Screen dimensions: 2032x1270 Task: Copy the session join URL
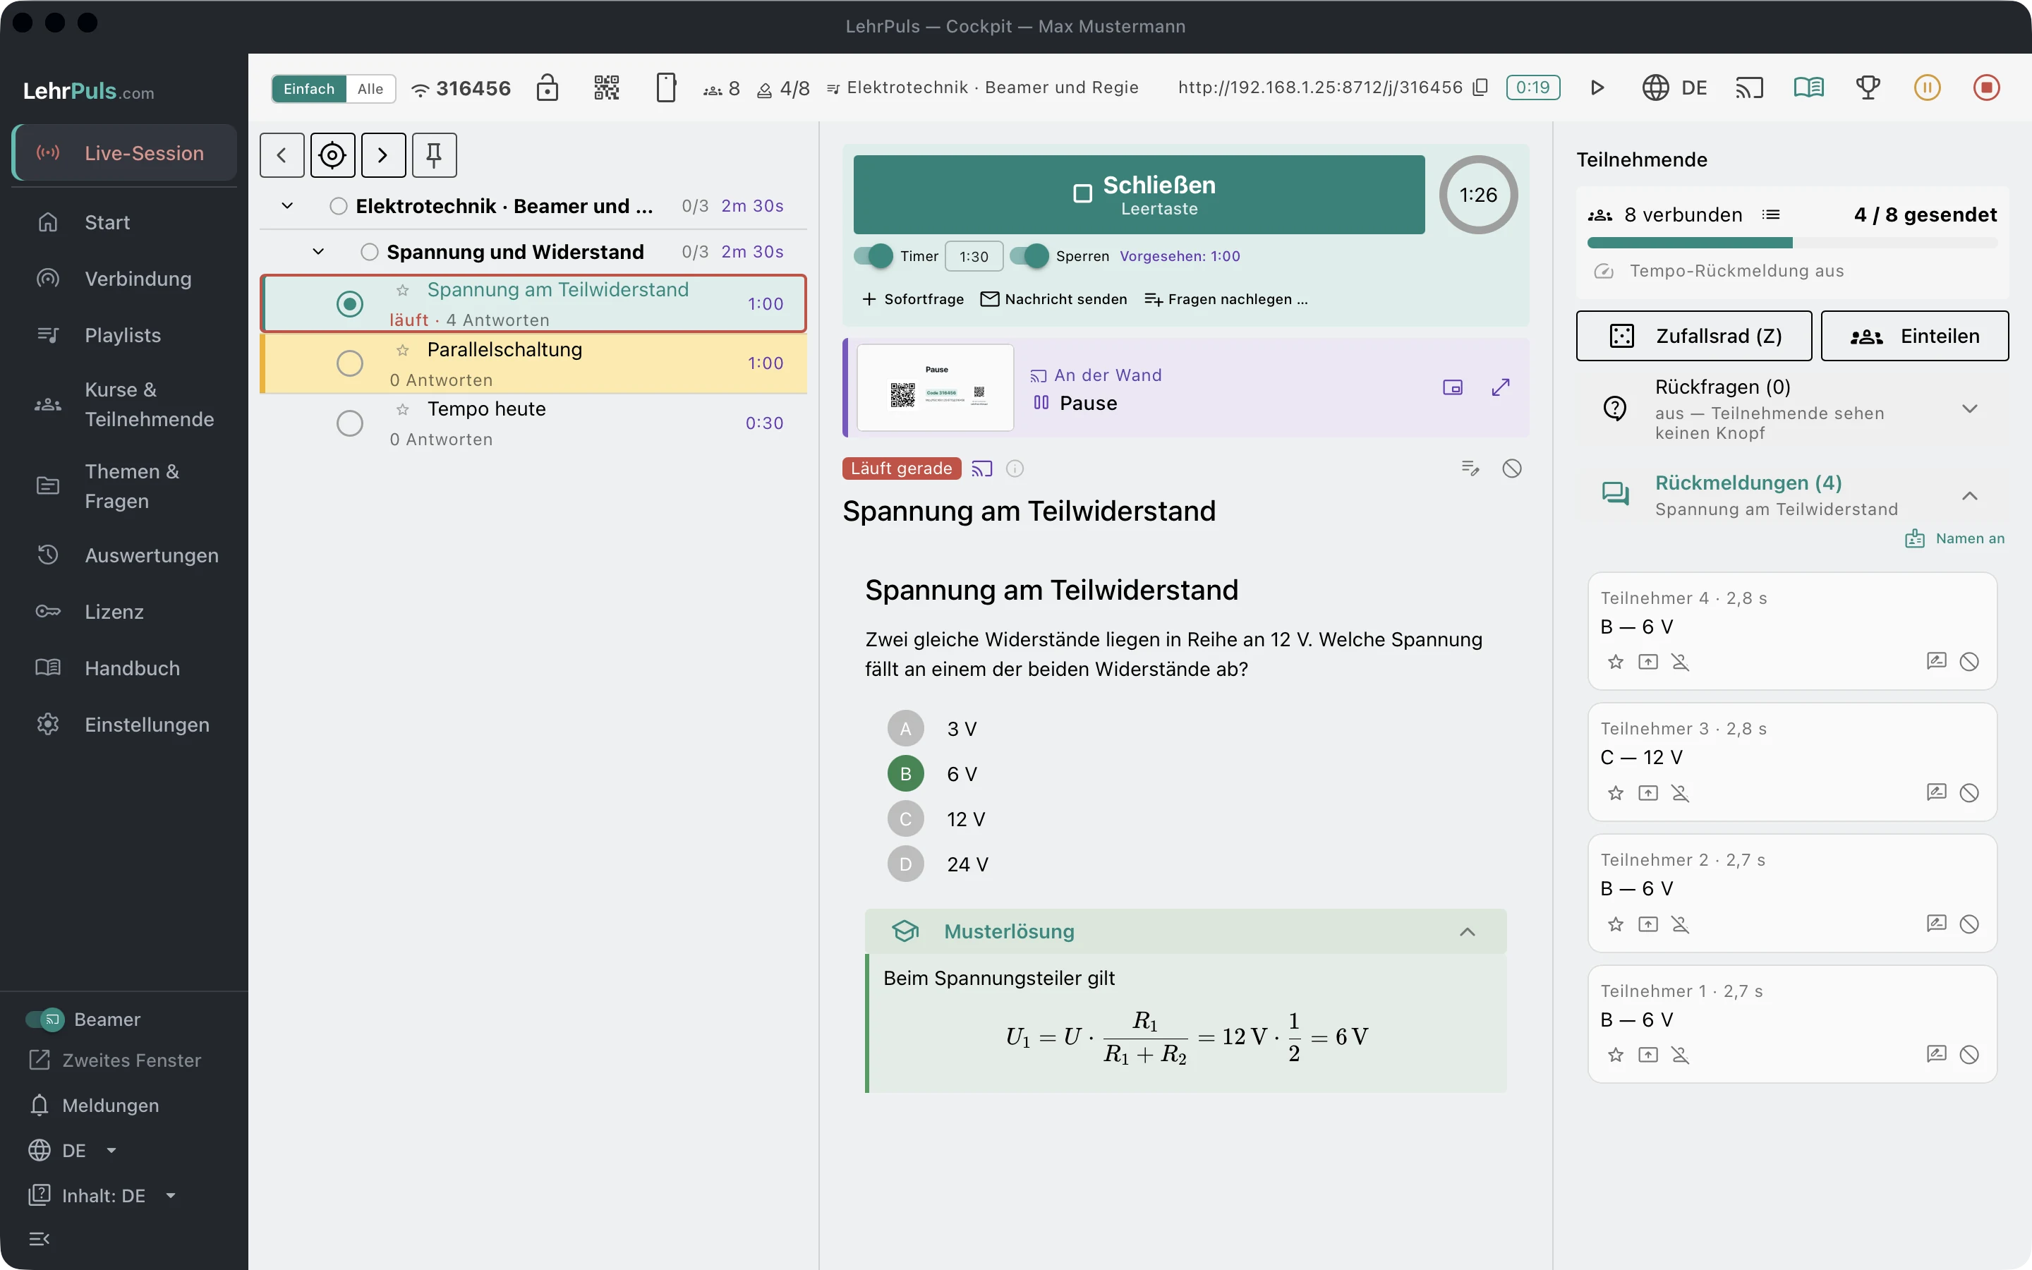tap(1481, 87)
